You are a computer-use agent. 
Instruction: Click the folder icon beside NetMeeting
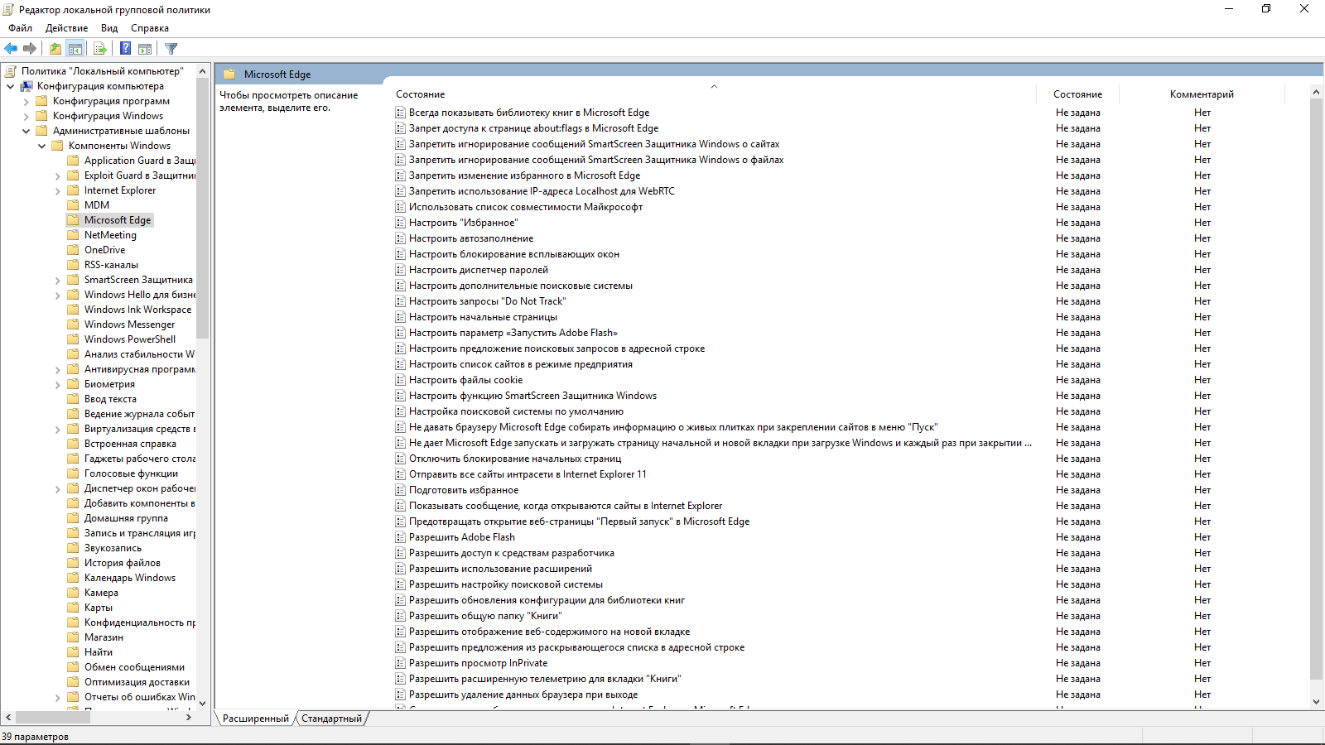pos(74,235)
